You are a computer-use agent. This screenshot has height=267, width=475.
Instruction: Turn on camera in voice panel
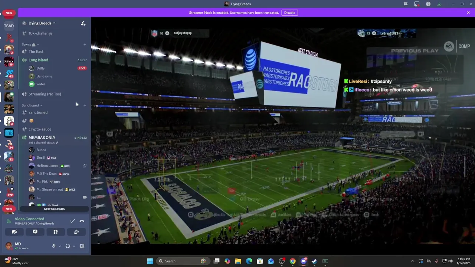[x=14, y=232]
